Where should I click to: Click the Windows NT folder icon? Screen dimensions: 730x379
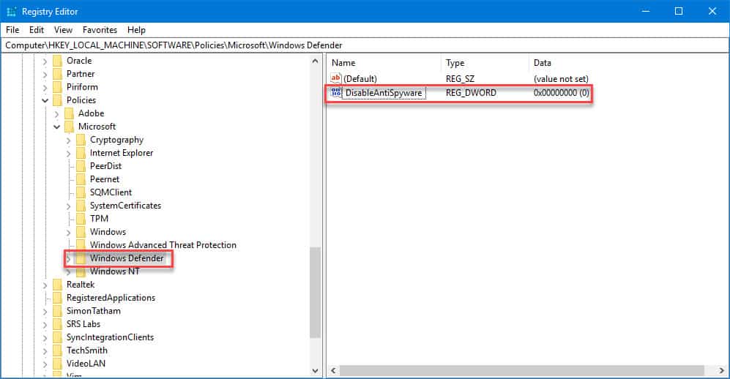81,271
